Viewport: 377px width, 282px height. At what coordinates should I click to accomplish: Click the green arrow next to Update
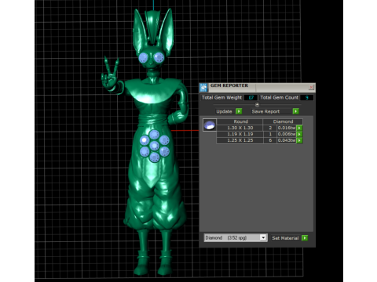click(239, 111)
